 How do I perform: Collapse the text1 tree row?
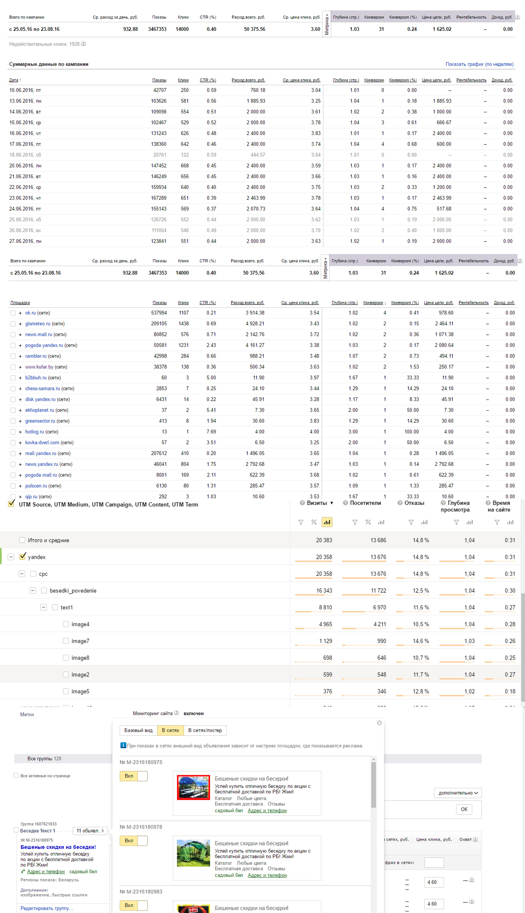(x=43, y=607)
